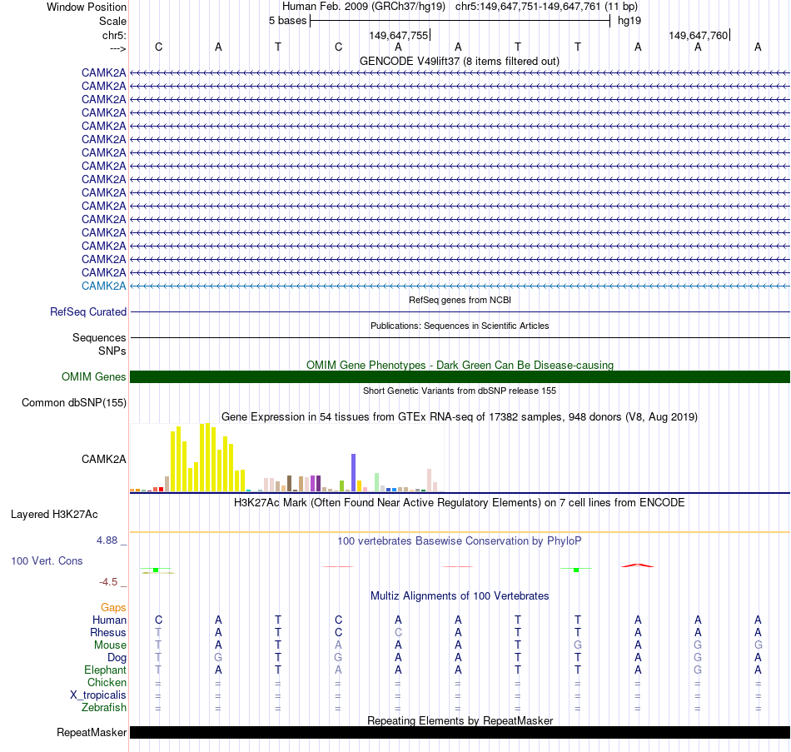Click the 149,647,760 position marker
The height and width of the screenshot is (752, 791).
[x=699, y=35]
